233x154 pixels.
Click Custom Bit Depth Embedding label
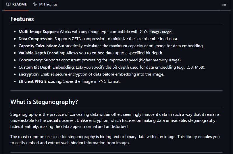pyautogui.click(x=47, y=67)
